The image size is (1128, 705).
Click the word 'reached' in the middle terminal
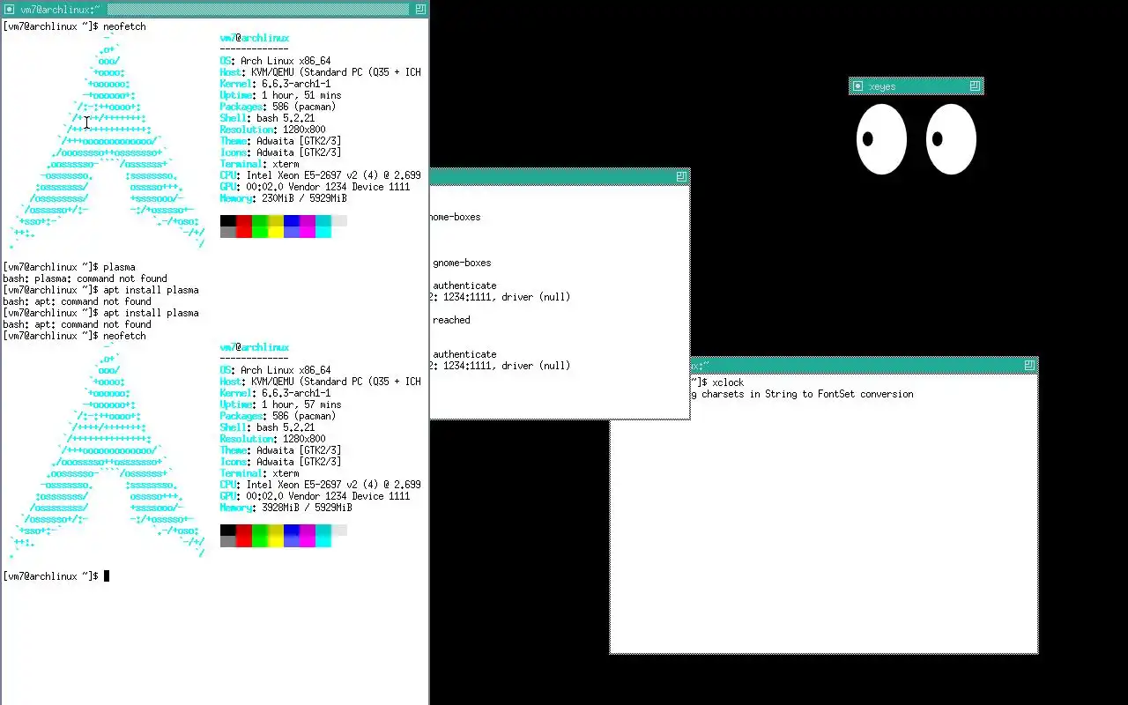[451, 320]
